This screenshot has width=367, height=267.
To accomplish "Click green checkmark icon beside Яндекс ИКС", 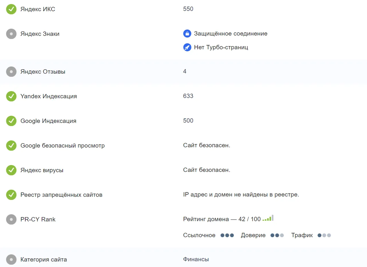I will pos(11,9).
